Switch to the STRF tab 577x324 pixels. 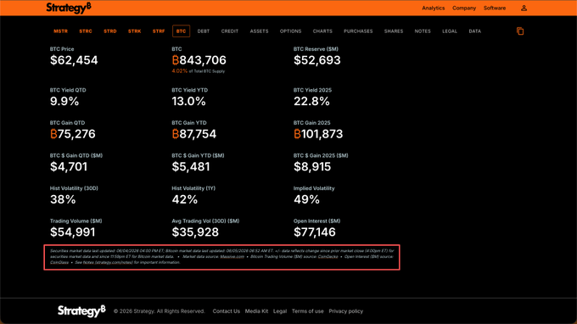[159, 31]
